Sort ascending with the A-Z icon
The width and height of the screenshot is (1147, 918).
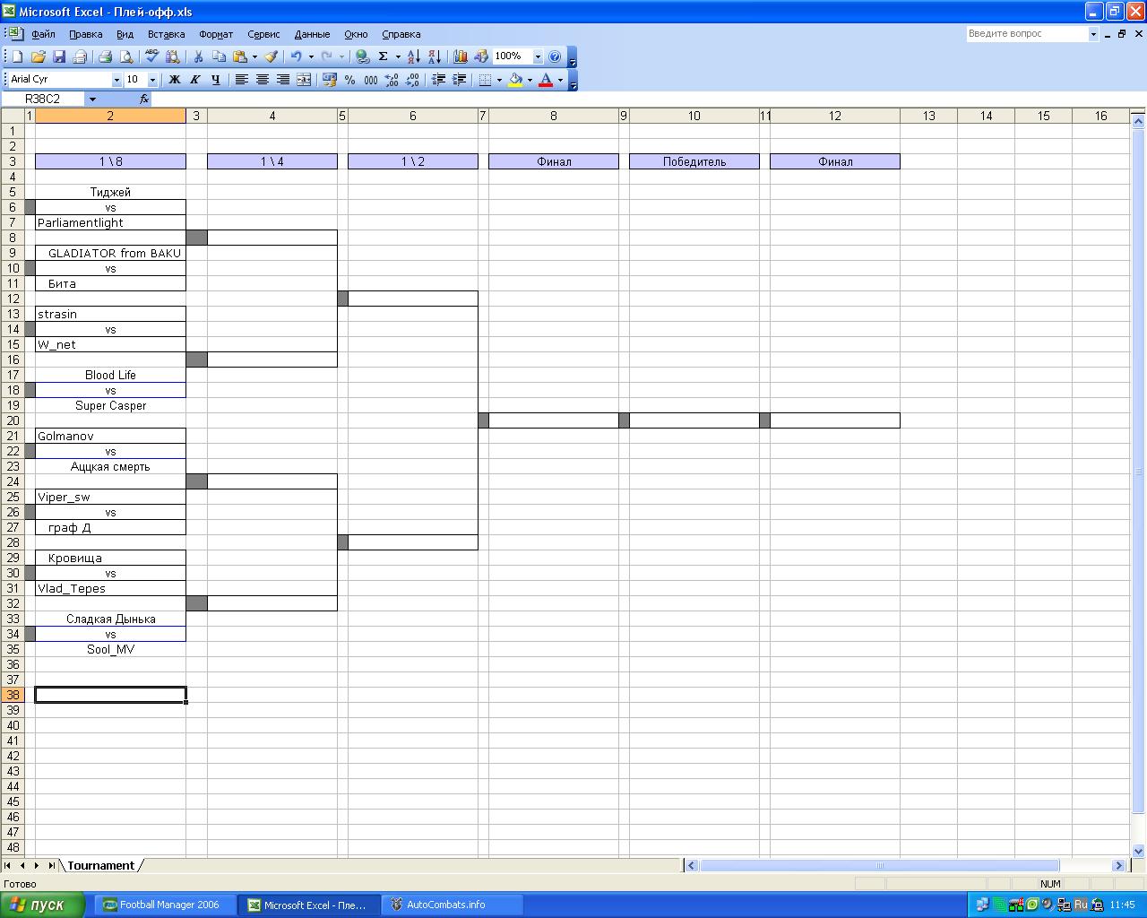click(413, 56)
